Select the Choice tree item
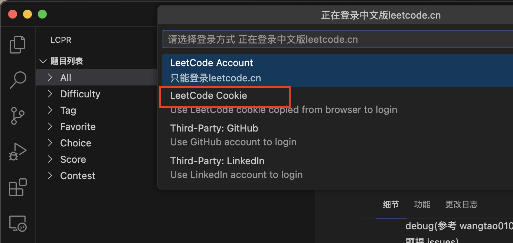 75,143
